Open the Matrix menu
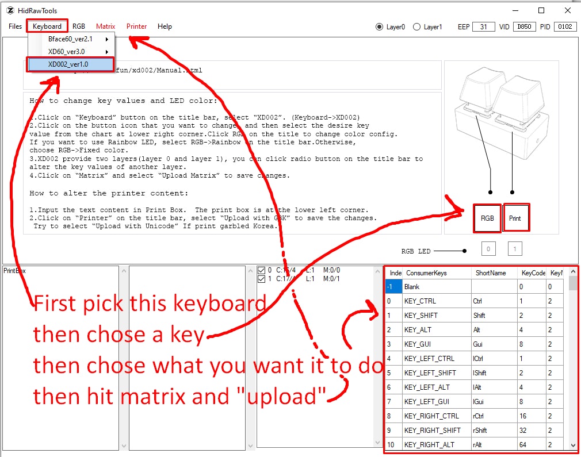 pos(105,26)
